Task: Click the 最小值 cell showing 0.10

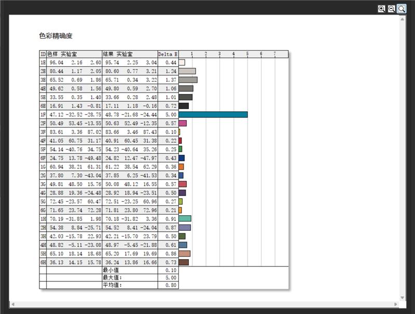Action: click(x=171, y=270)
